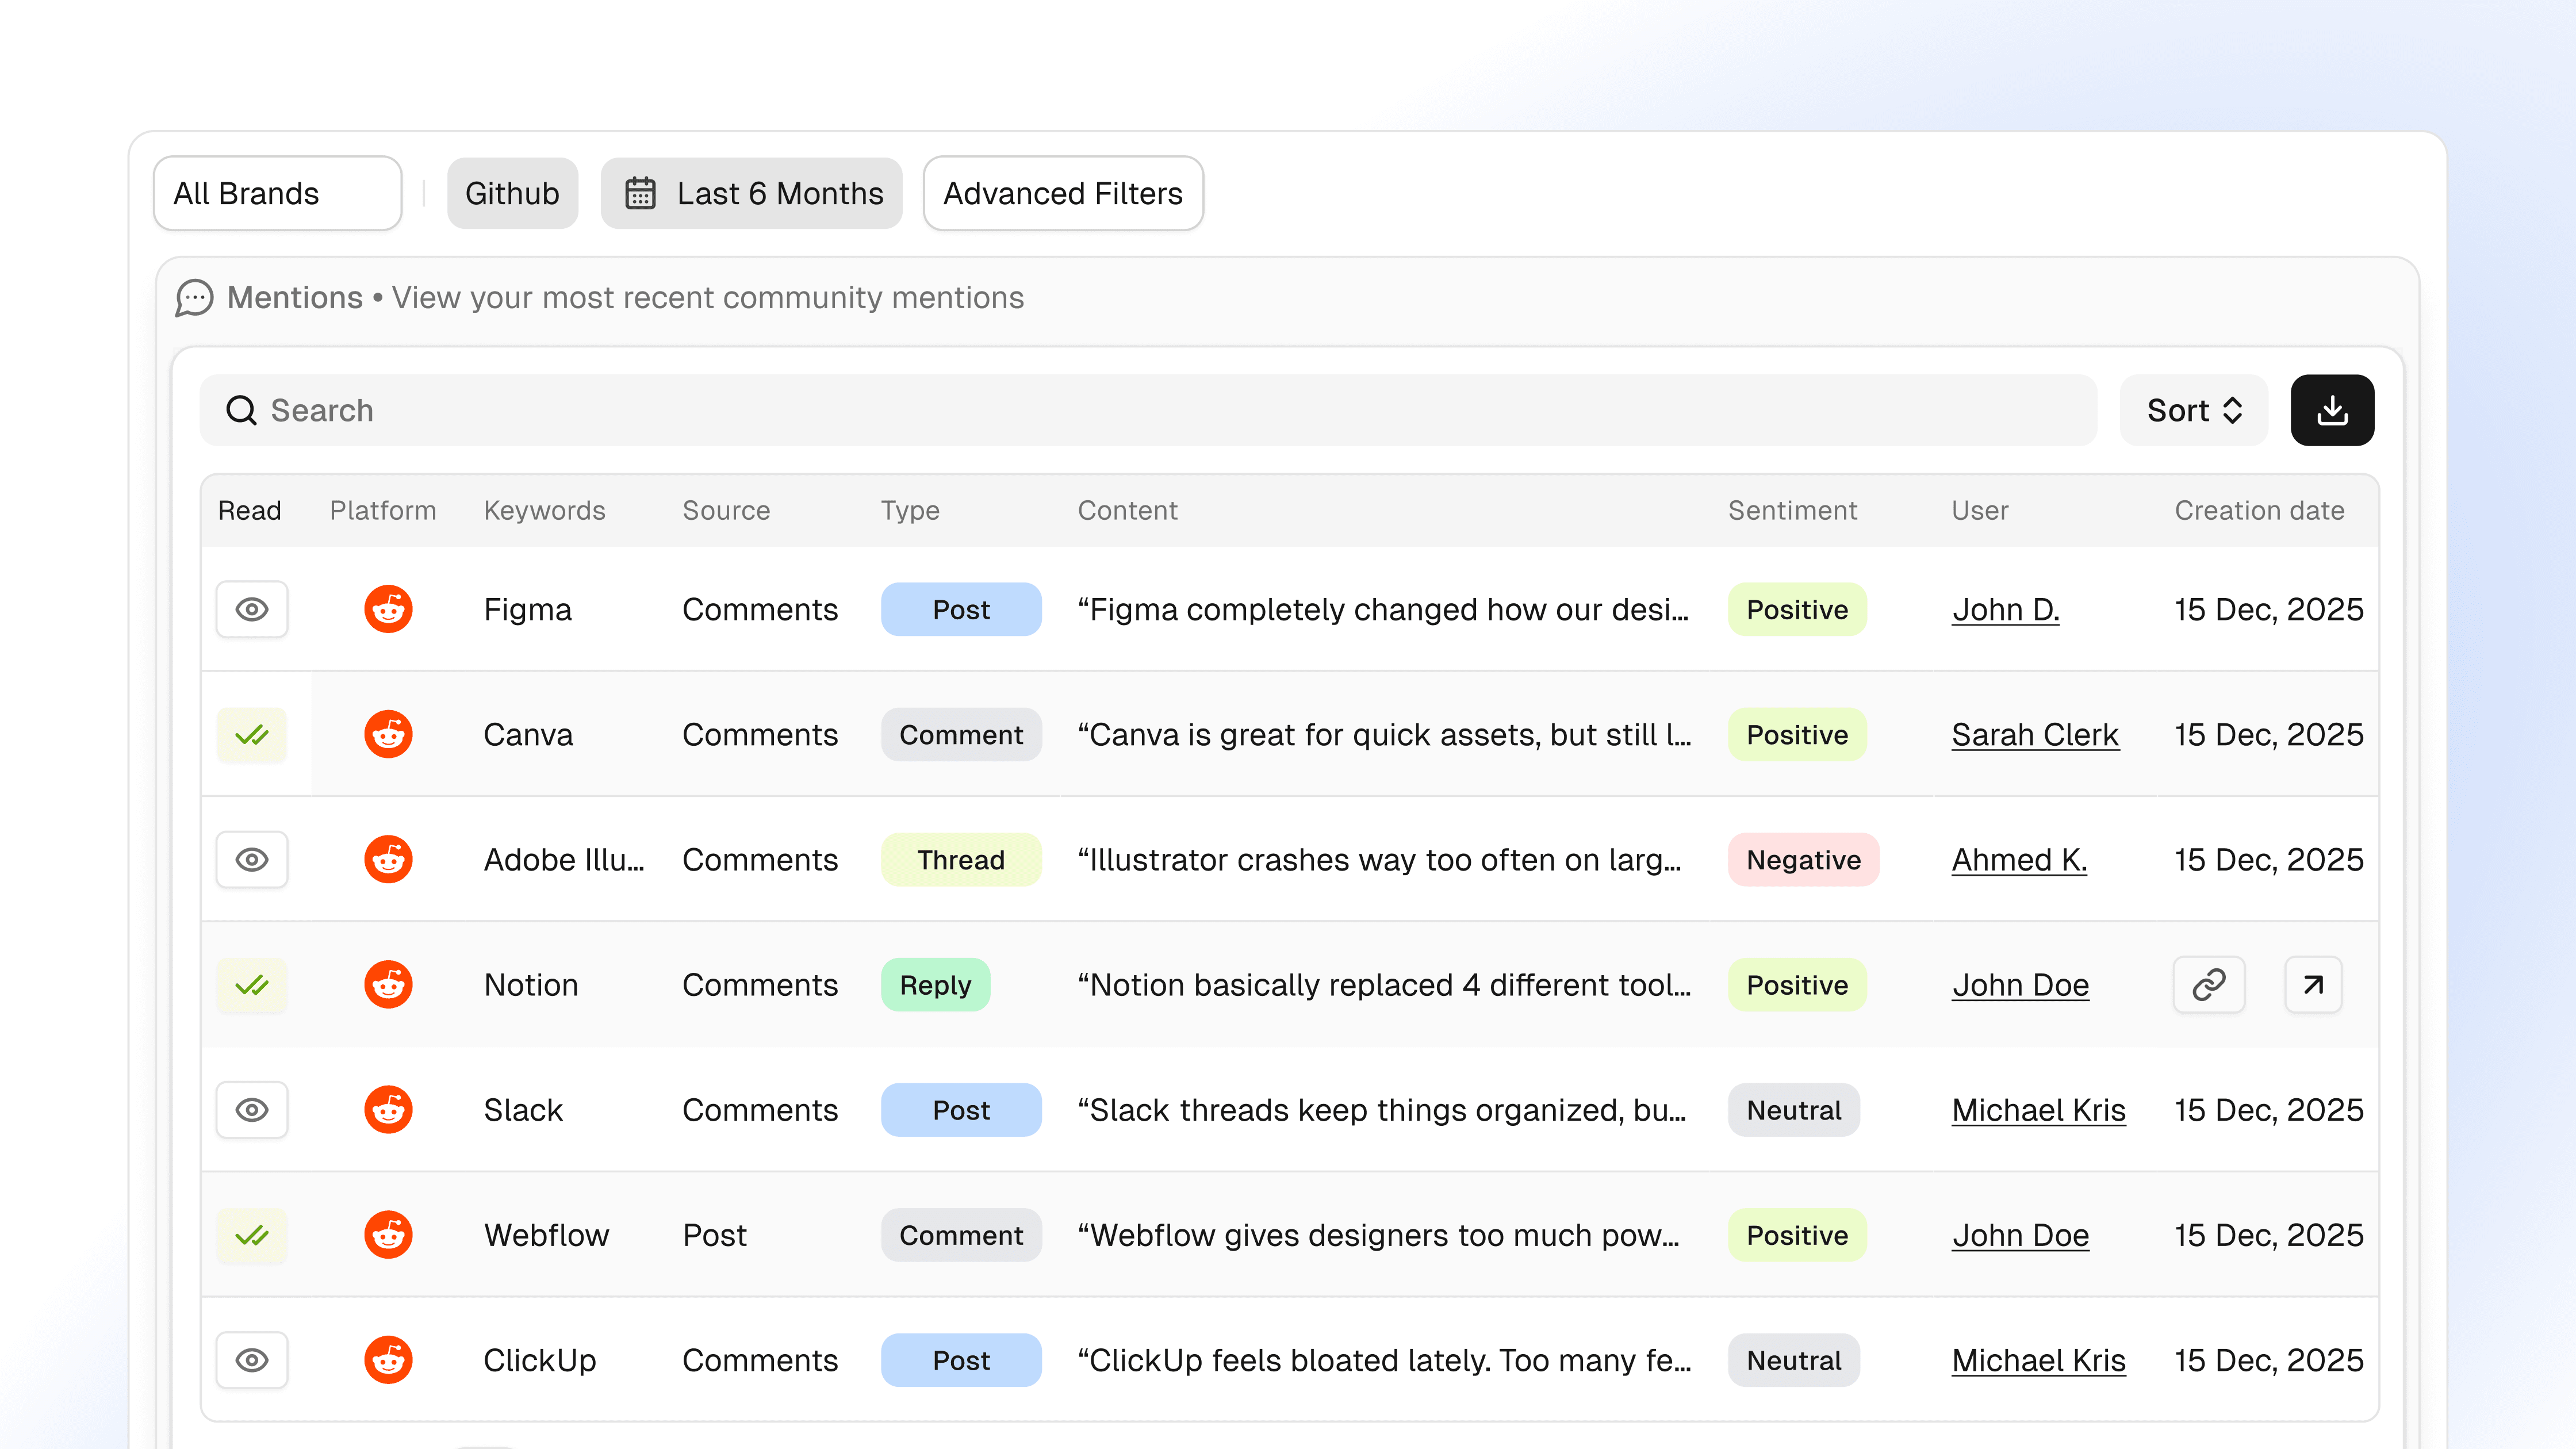
Task: Click the download export icon button
Action: pos(2331,410)
